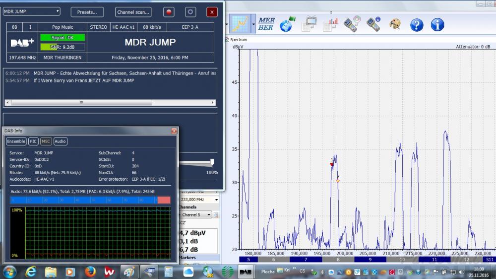Image resolution: width=496 pixels, height=279 pixels.
Task: Click the HE-AAC v1 codec cell
Action: tap(124, 27)
